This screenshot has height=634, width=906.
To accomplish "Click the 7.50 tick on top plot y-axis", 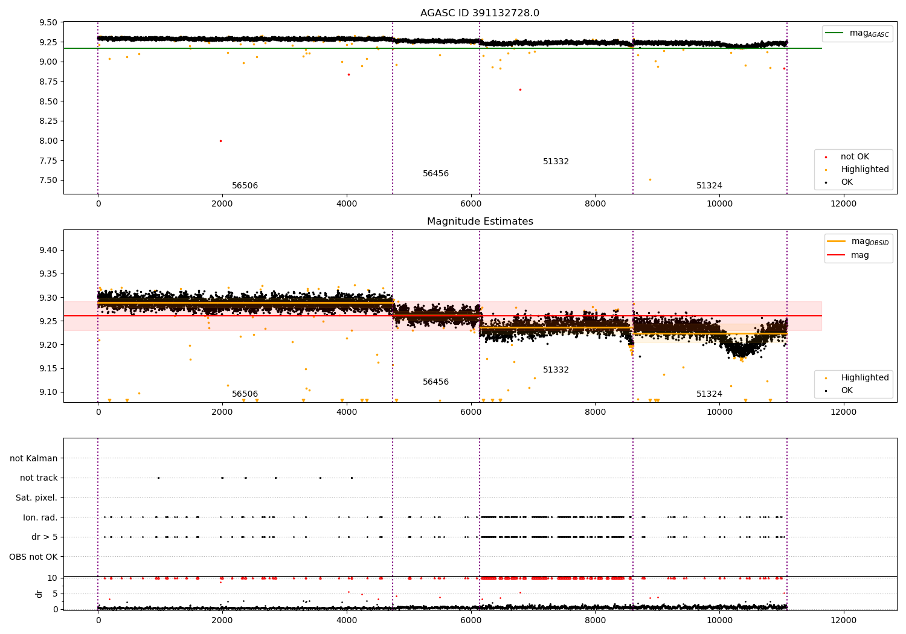I will point(48,180).
